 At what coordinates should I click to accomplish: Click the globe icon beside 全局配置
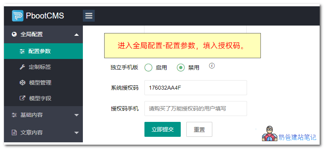tap(14, 34)
